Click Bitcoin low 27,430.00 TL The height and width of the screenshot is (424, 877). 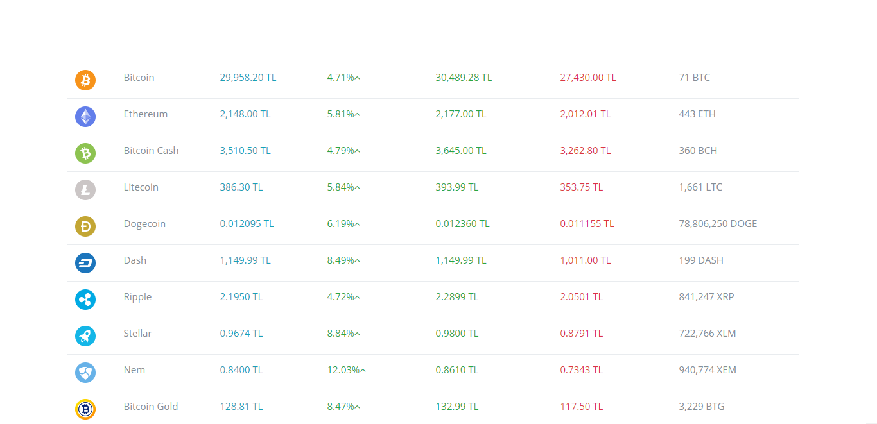[x=588, y=78]
